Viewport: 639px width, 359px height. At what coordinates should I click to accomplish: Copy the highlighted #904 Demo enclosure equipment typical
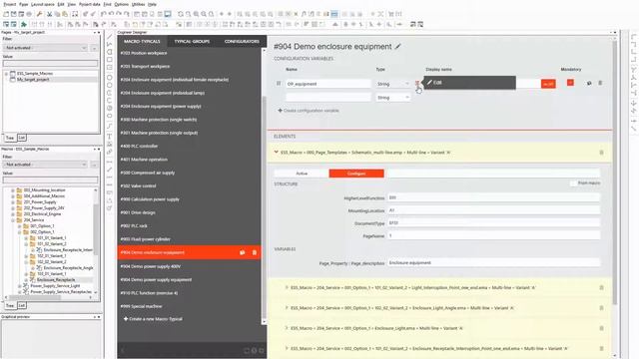pos(242,252)
